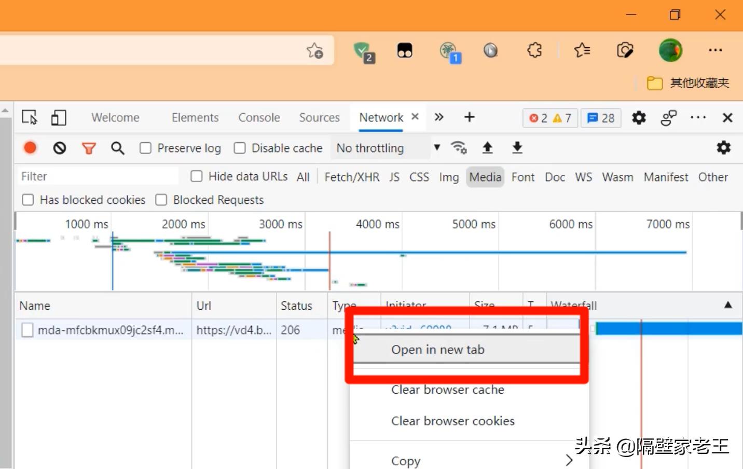Image resolution: width=743 pixels, height=469 pixels.
Task: Clear the network log
Action: pos(60,148)
